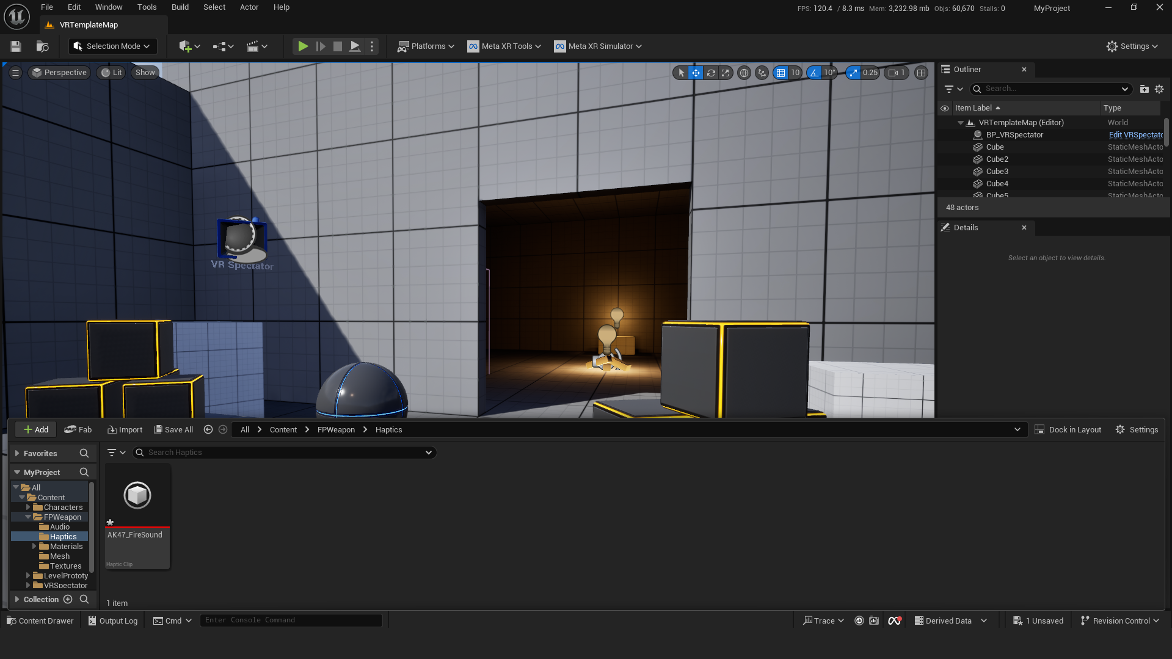Viewport: 1172px width, 659px height.
Task: Open the Tools menu
Action: click(147, 7)
